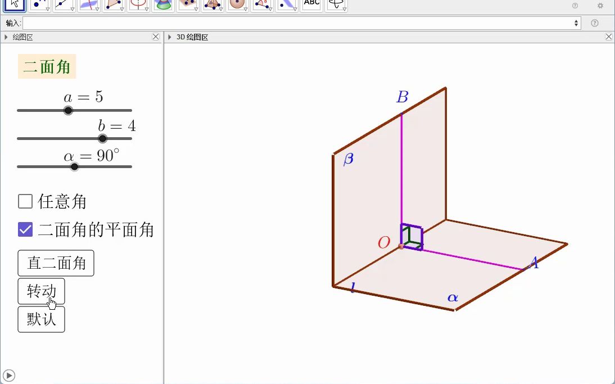Image resolution: width=615 pixels, height=384 pixels.
Task: Select the Pyramid tool
Action: pos(212,4)
